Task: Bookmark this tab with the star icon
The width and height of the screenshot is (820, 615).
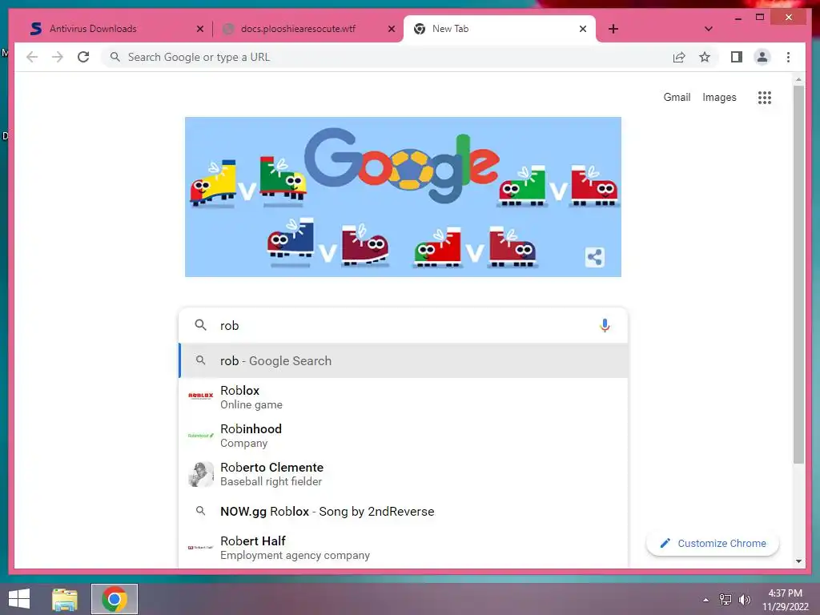Action: 705,57
